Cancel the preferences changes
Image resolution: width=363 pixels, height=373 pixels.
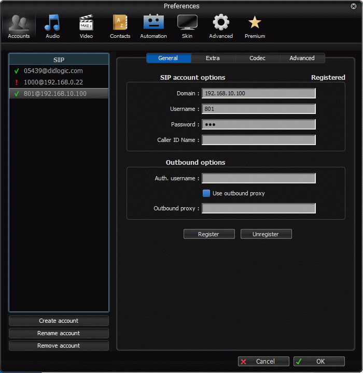pyautogui.click(x=263, y=362)
